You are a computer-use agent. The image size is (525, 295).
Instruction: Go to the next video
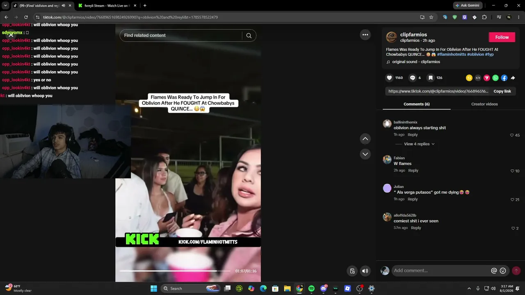click(x=365, y=154)
